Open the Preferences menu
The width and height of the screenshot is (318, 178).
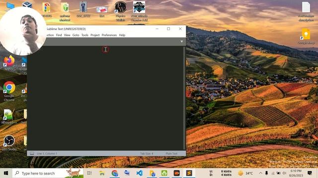tap(109, 35)
